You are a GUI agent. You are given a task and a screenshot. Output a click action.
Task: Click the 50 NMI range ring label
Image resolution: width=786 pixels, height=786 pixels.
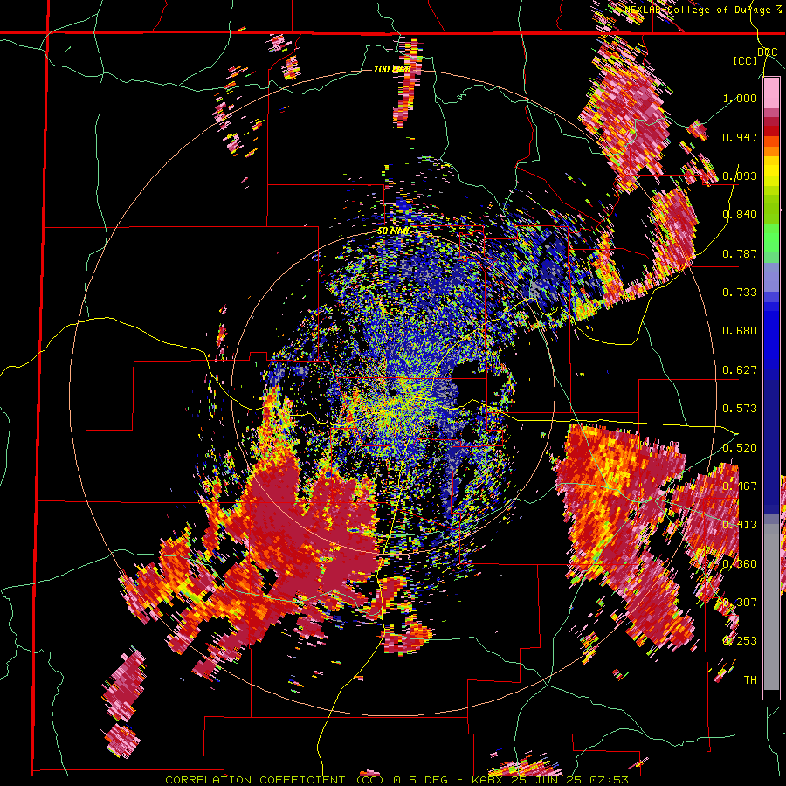click(394, 231)
